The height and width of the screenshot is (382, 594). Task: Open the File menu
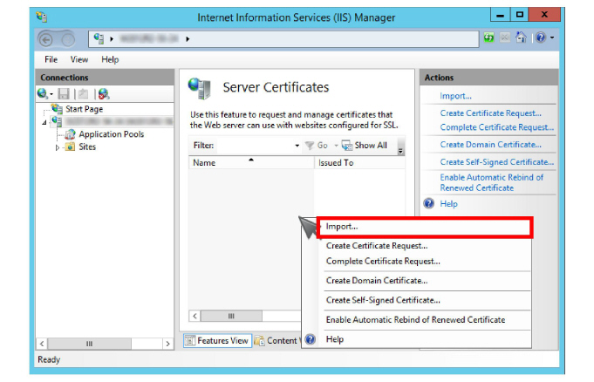click(51, 59)
